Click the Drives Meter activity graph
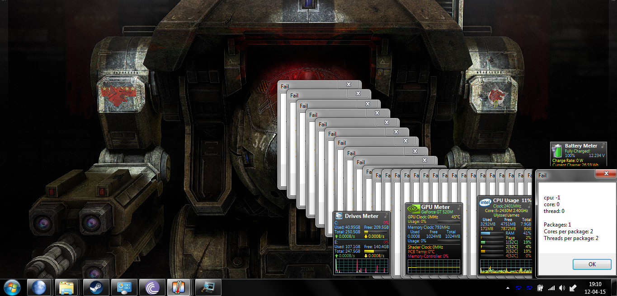 [362, 266]
